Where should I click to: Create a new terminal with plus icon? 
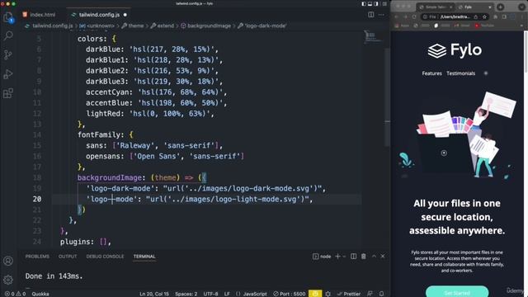(337, 257)
